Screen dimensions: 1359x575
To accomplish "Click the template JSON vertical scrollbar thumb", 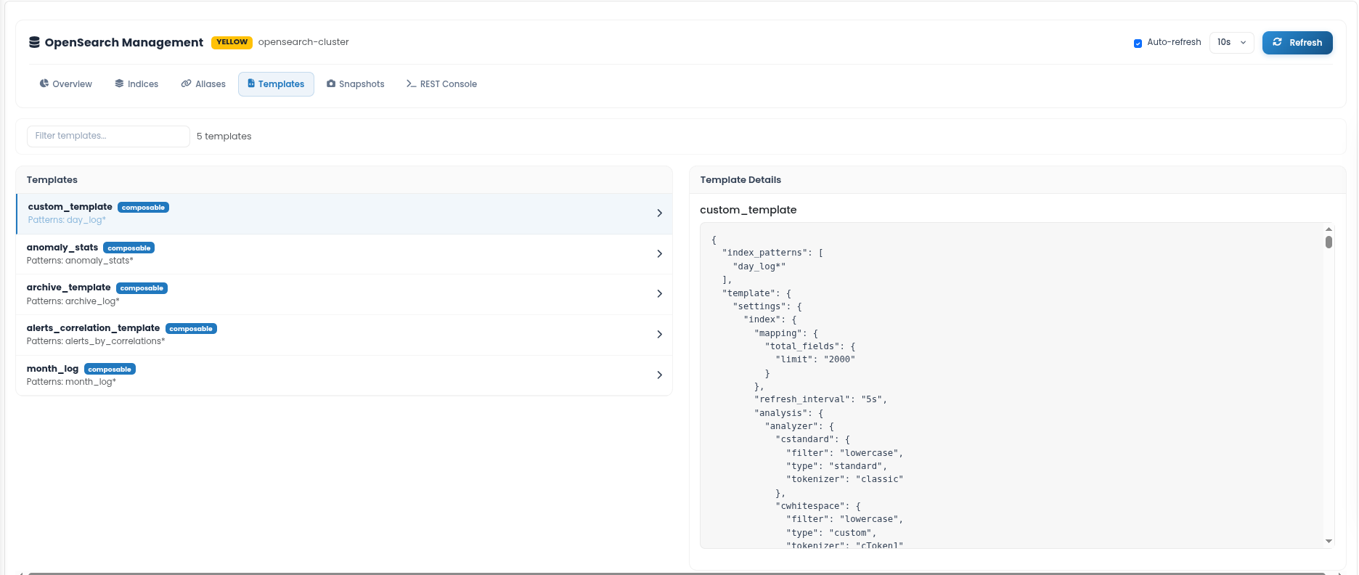I will pos(1329,242).
